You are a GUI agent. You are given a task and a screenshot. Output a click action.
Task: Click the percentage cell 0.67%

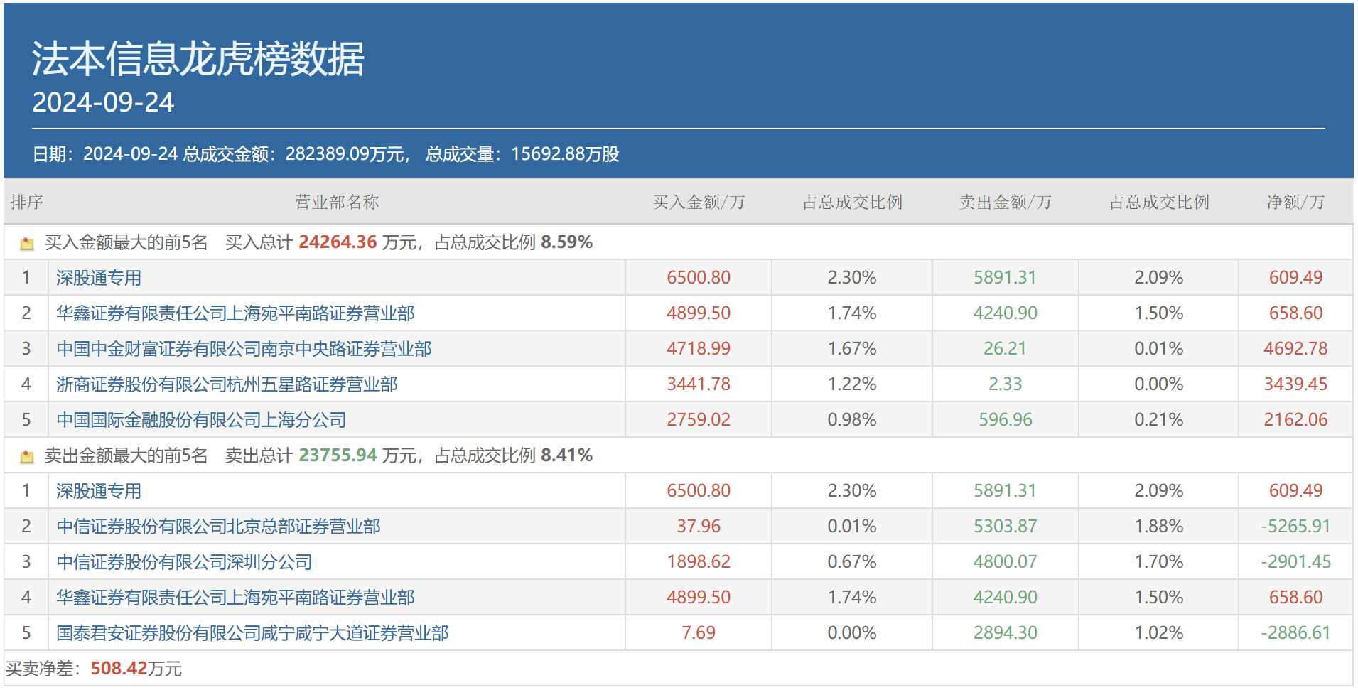(852, 562)
